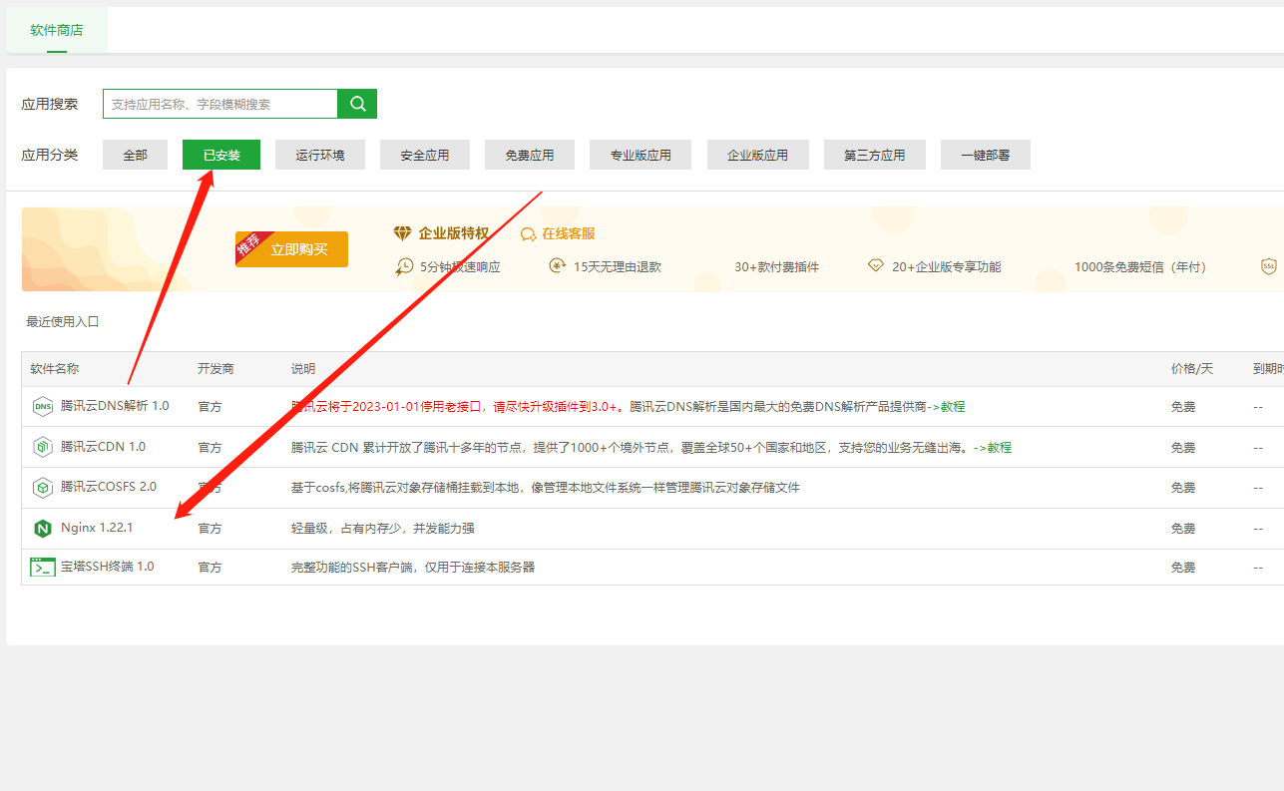Open 腾讯云DNS解析 1.0 settings
Viewport: 1284px width, 791px height.
click(115, 406)
